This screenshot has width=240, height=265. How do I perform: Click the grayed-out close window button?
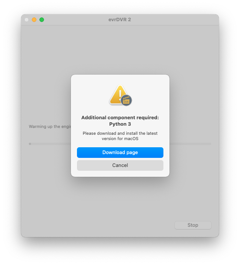[x=27, y=20]
